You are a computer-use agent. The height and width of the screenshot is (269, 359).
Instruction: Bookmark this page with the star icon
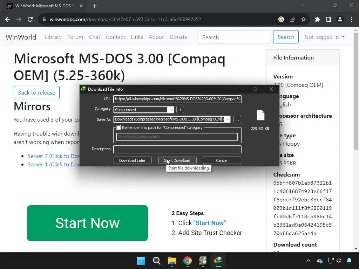pyautogui.click(x=304, y=20)
